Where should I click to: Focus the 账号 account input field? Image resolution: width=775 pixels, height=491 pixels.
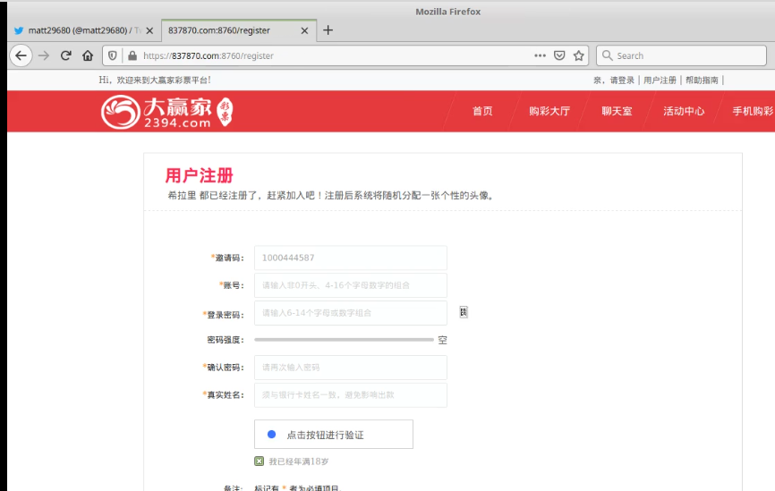(351, 285)
